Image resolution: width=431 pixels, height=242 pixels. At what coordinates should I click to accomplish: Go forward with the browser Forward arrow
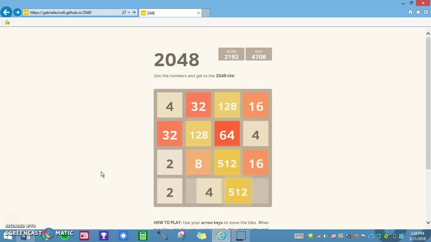[17, 12]
